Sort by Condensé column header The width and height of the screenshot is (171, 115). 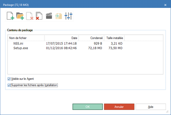click(92, 38)
